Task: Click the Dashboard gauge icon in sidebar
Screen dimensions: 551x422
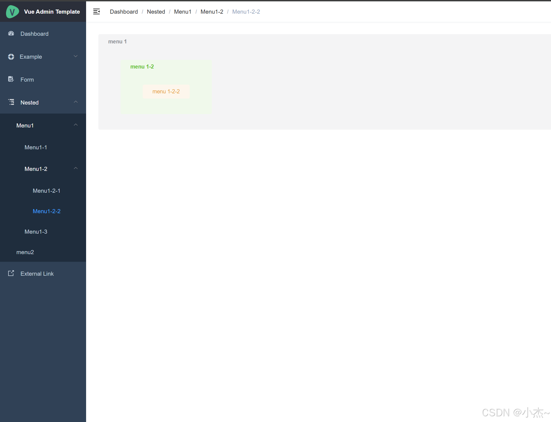Action: [11, 34]
